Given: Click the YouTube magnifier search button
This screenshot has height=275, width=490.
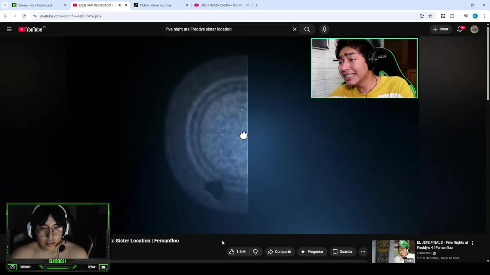Looking at the screenshot, I should [307, 29].
